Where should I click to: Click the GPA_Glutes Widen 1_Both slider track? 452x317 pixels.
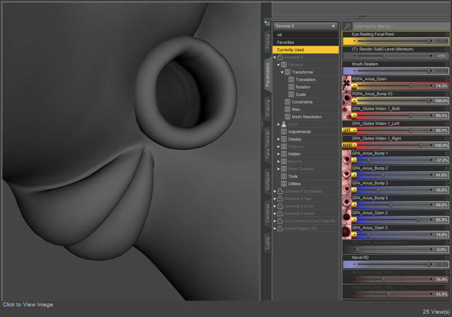point(392,115)
